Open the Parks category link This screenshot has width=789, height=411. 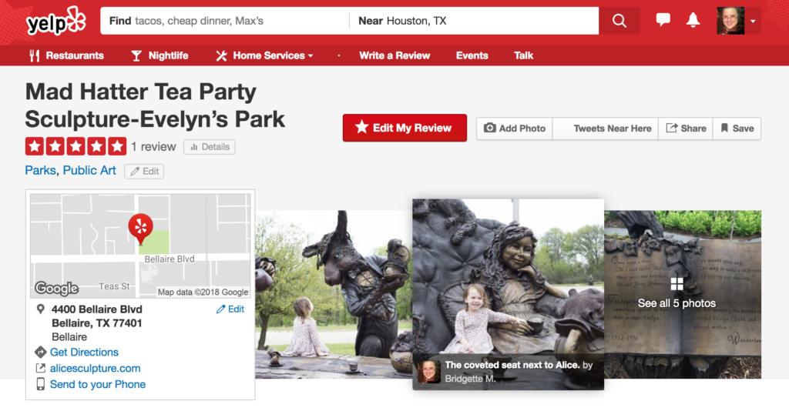click(40, 170)
